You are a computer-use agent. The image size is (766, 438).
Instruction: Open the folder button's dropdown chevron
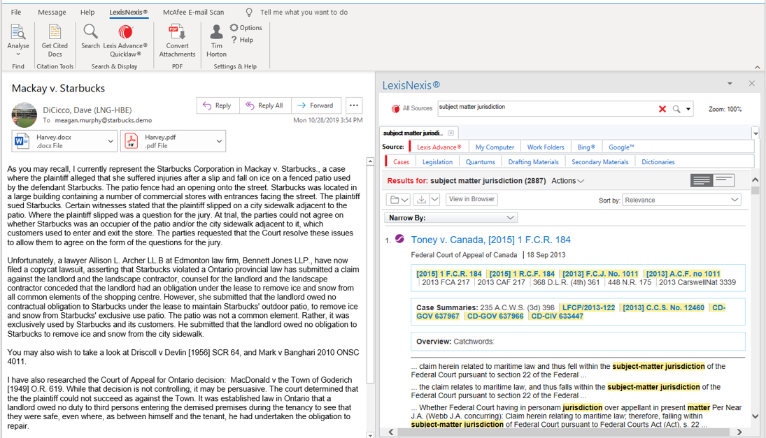405,200
